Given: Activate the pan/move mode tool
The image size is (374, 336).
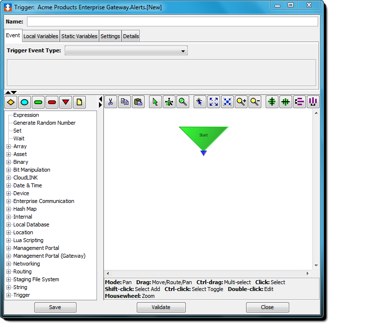Looking at the screenshot, I should point(169,102).
